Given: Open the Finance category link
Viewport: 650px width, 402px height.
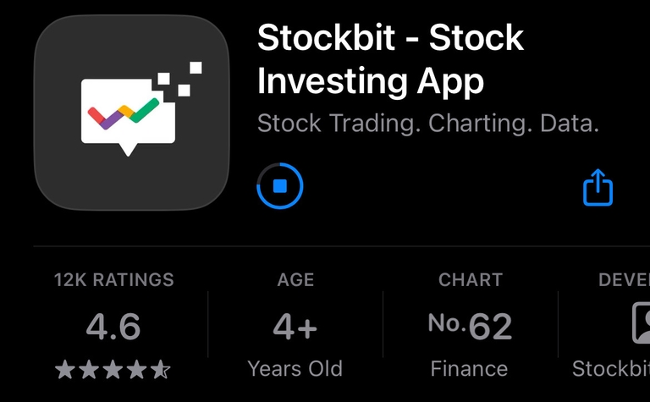Looking at the screenshot, I should (470, 369).
